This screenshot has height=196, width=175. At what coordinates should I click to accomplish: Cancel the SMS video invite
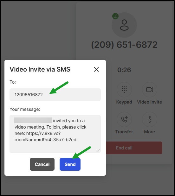tap(42, 164)
